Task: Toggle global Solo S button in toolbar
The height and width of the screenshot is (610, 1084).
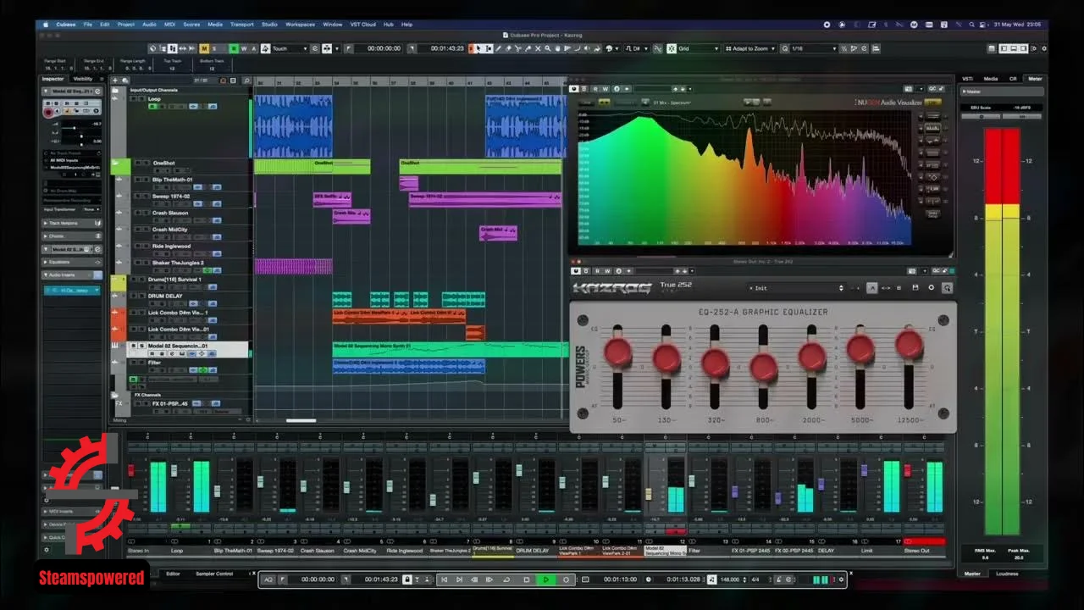Action: tap(214, 48)
